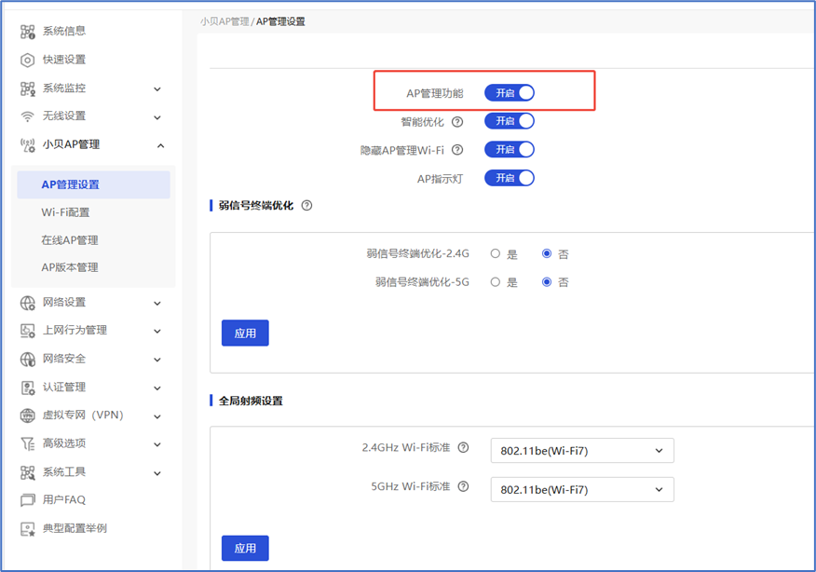Click the 虚拟专网(VPN) icon
Image resolution: width=816 pixels, height=572 pixels.
28,415
